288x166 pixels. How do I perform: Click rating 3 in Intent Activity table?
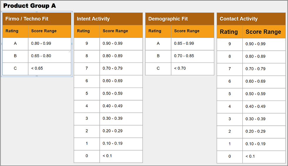click(87, 119)
